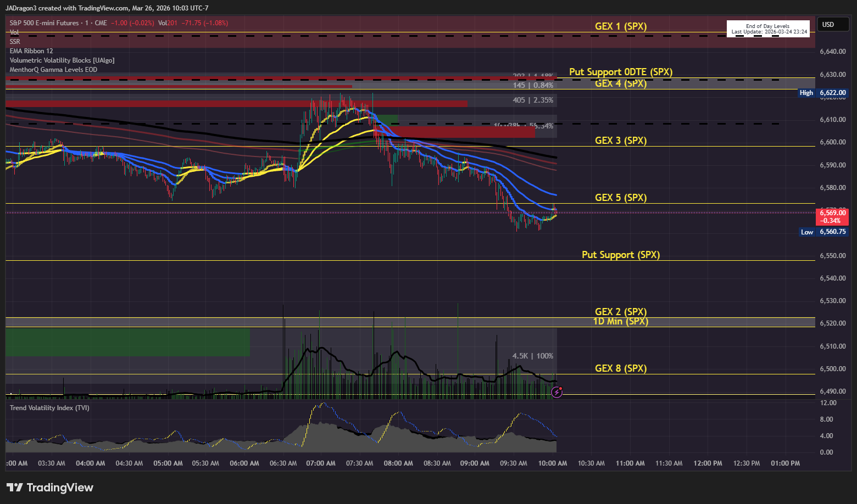857x504 pixels.
Task: Click the 01:00 PM time axis label
Action: pos(786,463)
